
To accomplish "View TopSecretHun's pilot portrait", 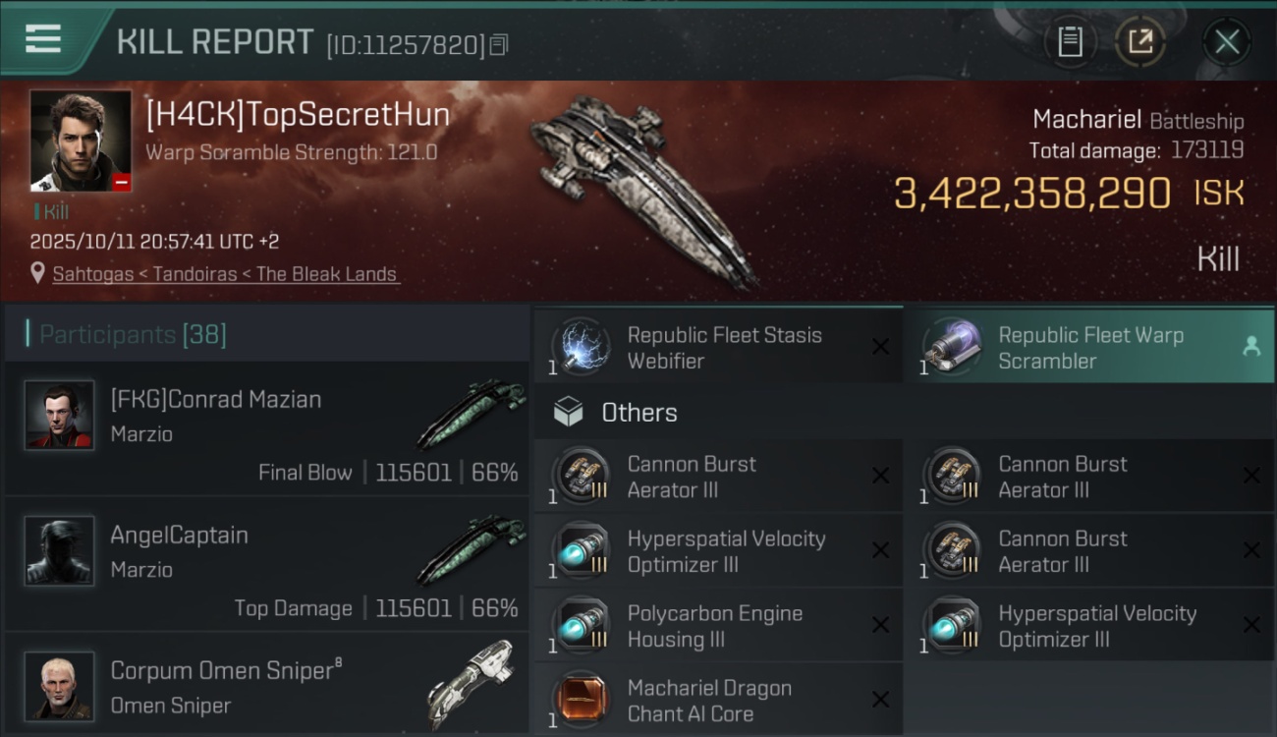I will point(81,141).
